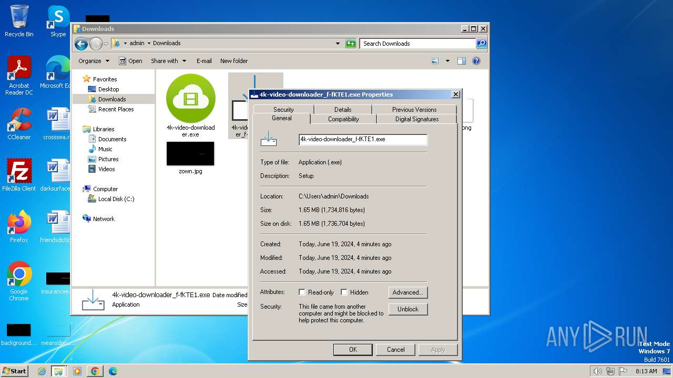Click the file name field in Properties
Viewport: 673px width, 378px height.
click(363, 140)
